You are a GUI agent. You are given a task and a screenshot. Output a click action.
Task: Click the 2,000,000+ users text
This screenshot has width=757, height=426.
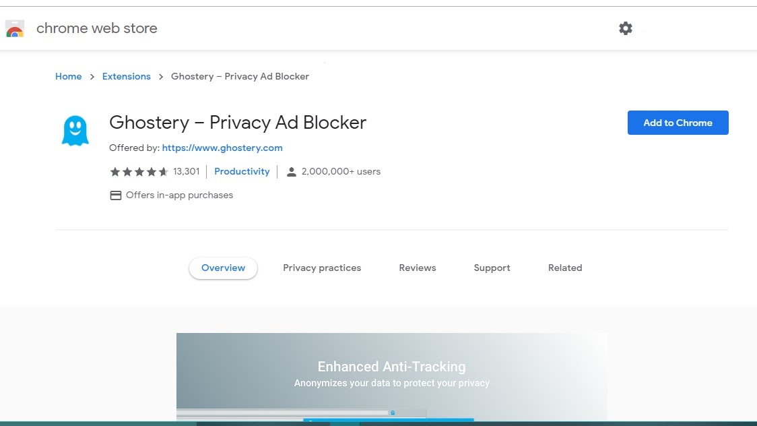(x=341, y=171)
